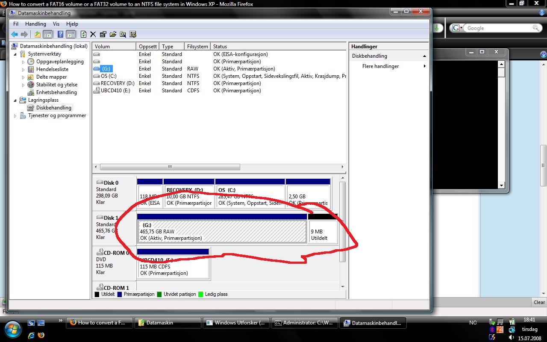Select the OS (C:) partition block
The width and height of the screenshot is (547, 342).
click(x=250, y=193)
